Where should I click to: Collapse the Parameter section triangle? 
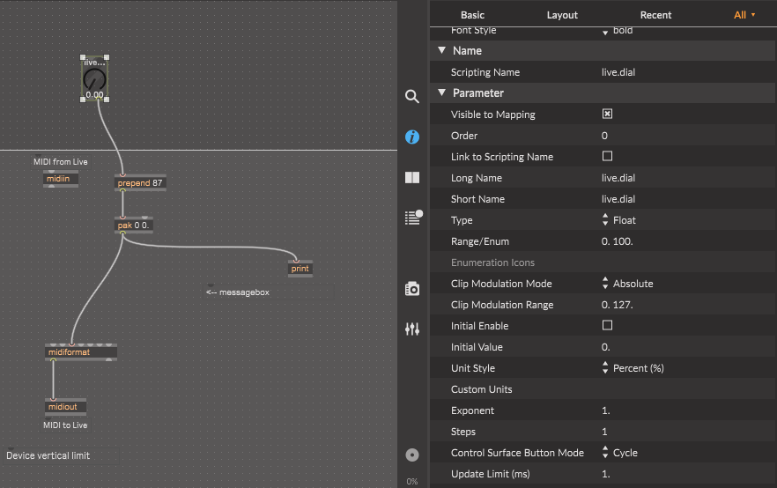pos(442,92)
